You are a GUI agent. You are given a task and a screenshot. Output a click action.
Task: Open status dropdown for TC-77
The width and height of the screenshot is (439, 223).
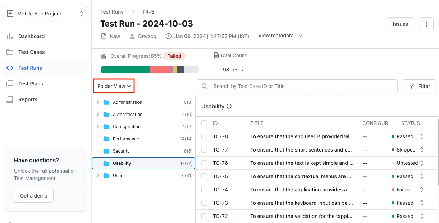pos(422,150)
